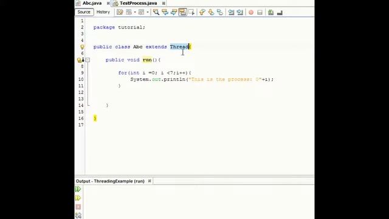Viewport: 389px width, 219px height.
Task: Toggle rectangular selection mode
Action: click(191, 12)
